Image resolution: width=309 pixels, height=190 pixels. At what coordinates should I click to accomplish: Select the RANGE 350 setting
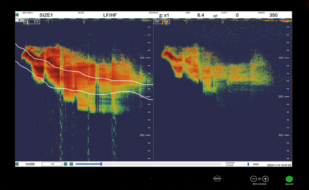pyautogui.click(x=273, y=15)
